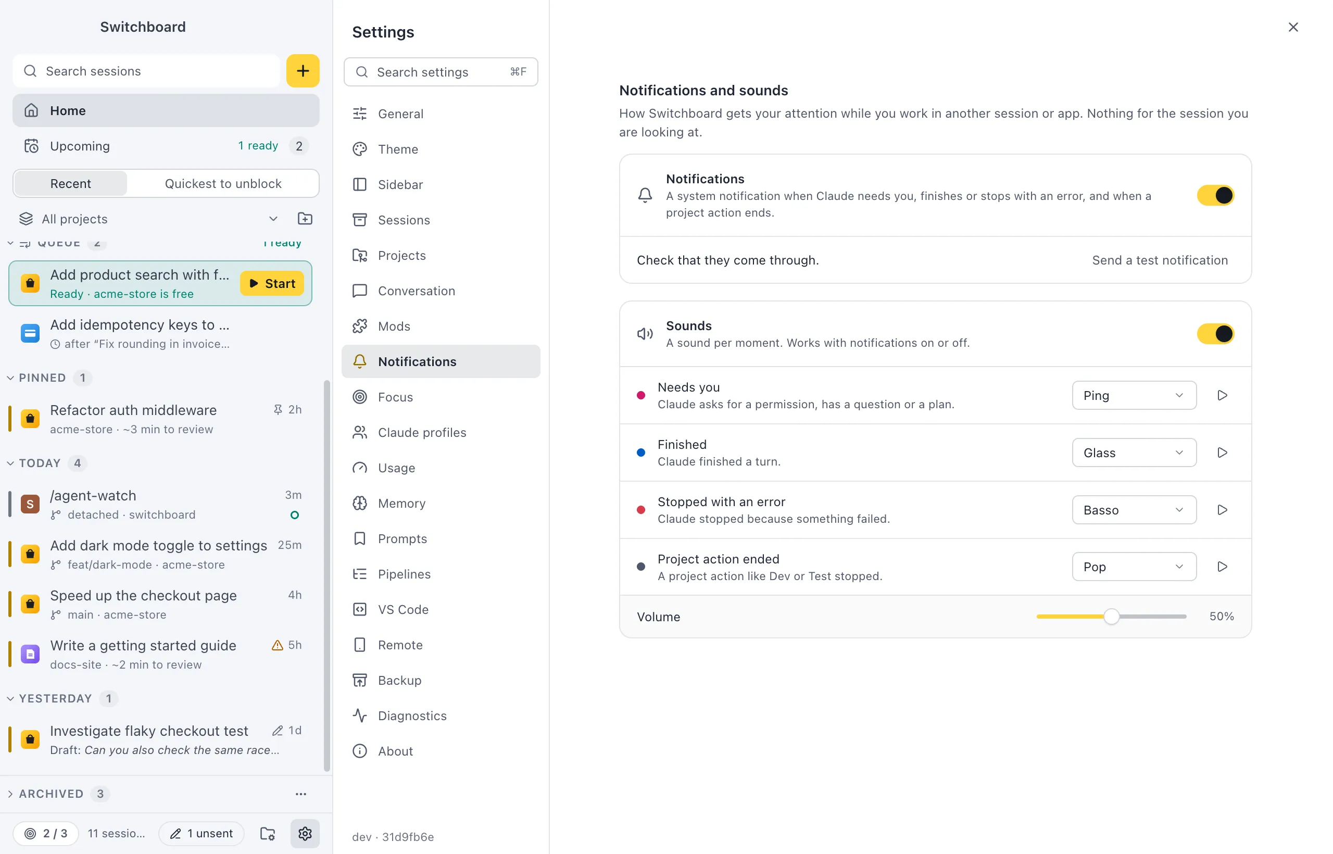Click the layers icon beside All projects
The height and width of the screenshot is (854, 1333).
26,219
